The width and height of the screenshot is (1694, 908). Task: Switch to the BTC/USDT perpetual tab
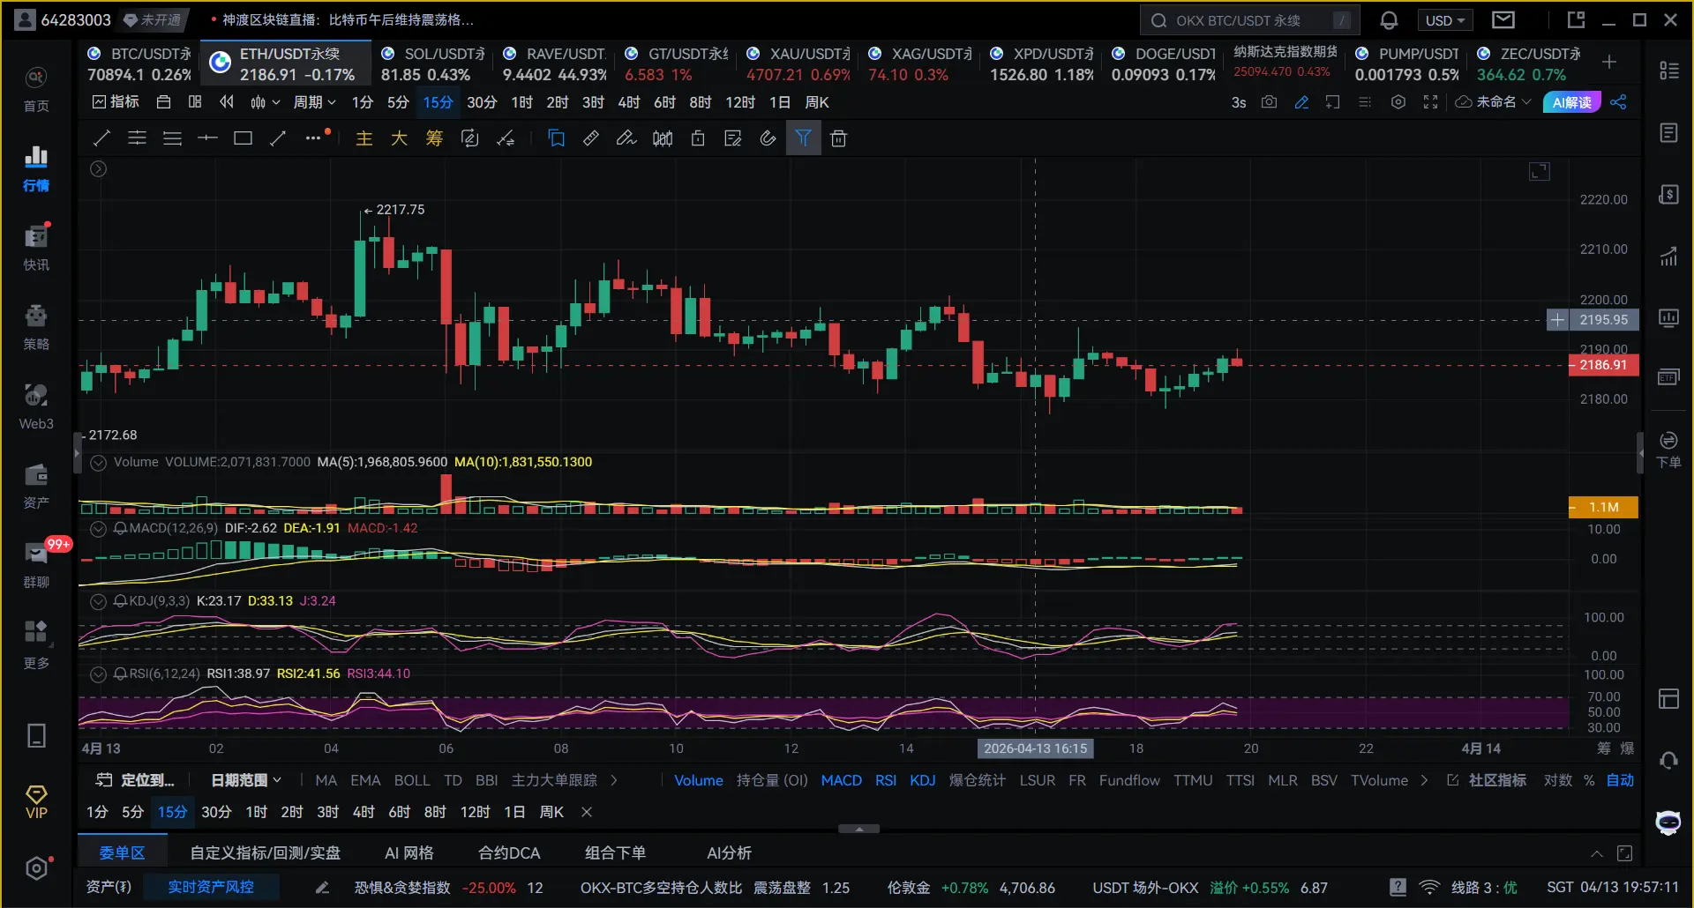[x=139, y=64]
